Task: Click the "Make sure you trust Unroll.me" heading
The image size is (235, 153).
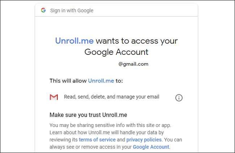Action: click(88, 115)
